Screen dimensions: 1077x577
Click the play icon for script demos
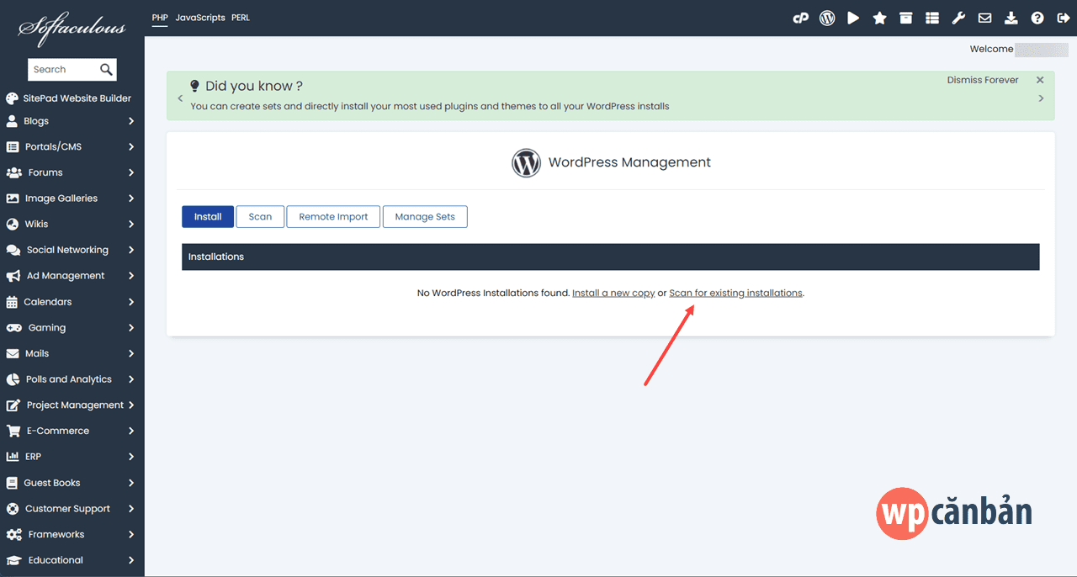click(x=853, y=18)
